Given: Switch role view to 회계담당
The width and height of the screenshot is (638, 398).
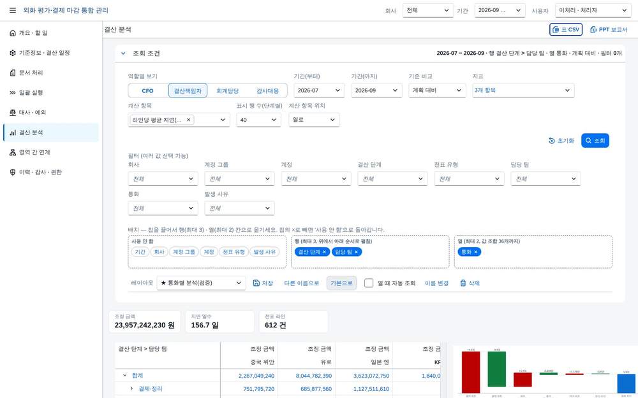Looking at the screenshot, I should (228, 90).
